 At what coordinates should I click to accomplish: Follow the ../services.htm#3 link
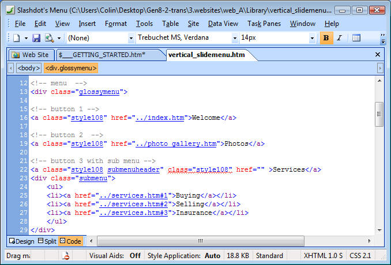pos(133,213)
